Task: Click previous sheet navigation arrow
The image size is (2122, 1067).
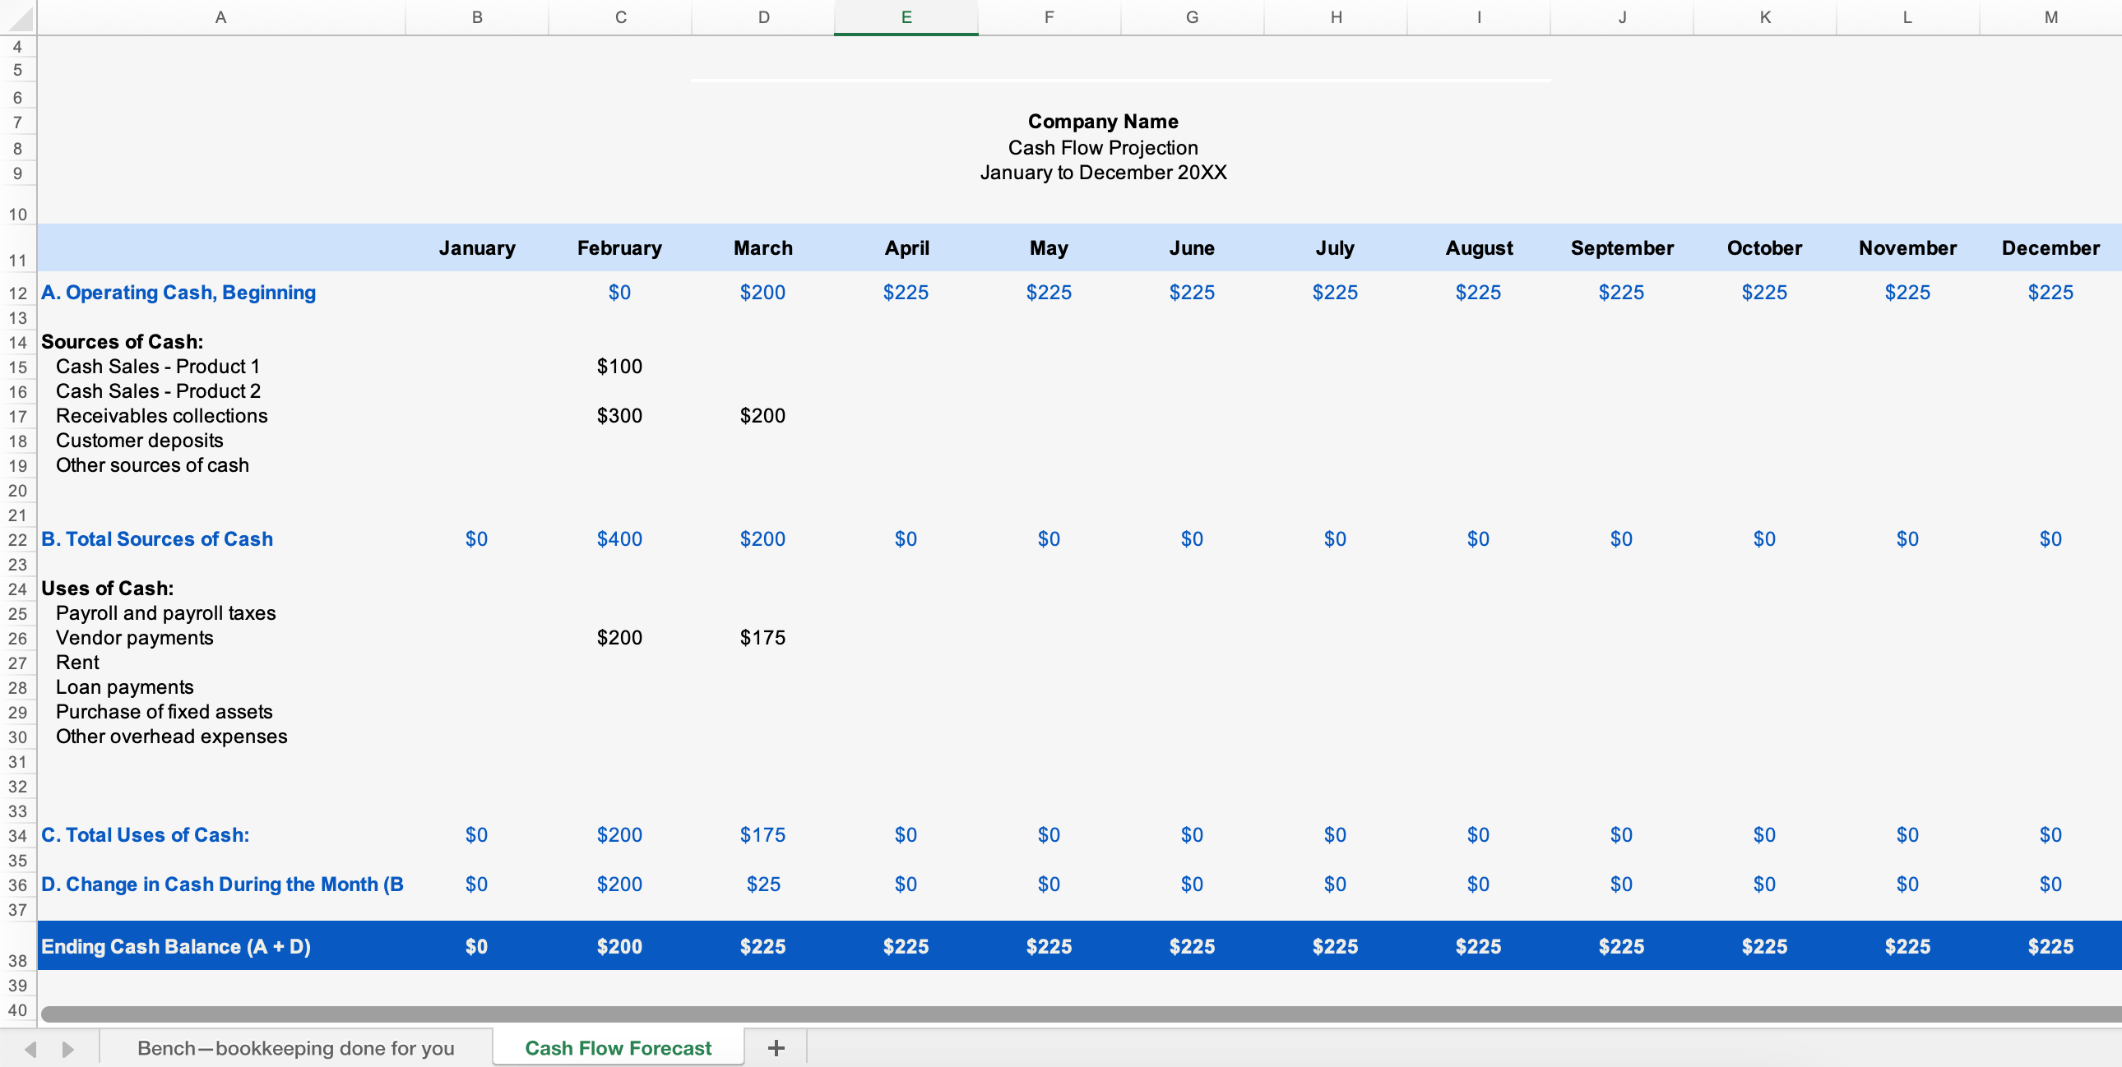Action: coord(31,1049)
